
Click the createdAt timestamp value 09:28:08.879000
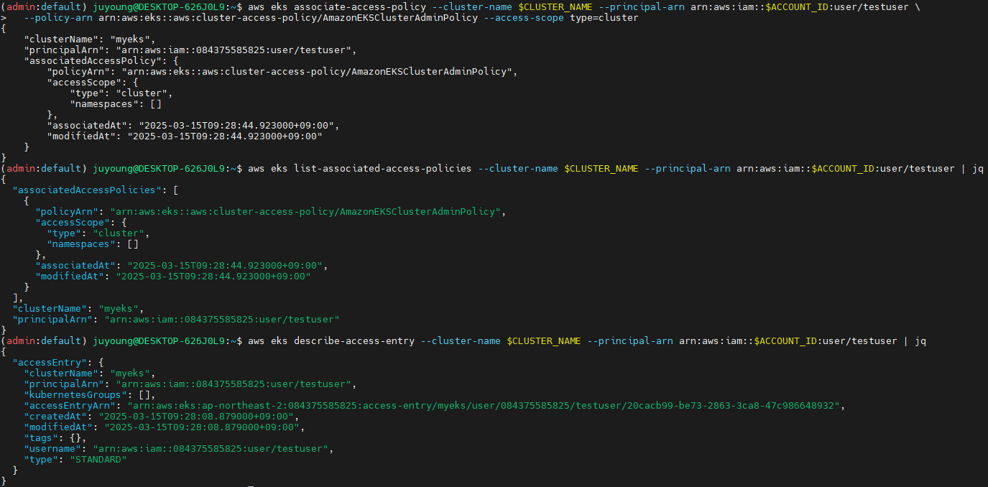pos(198,416)
